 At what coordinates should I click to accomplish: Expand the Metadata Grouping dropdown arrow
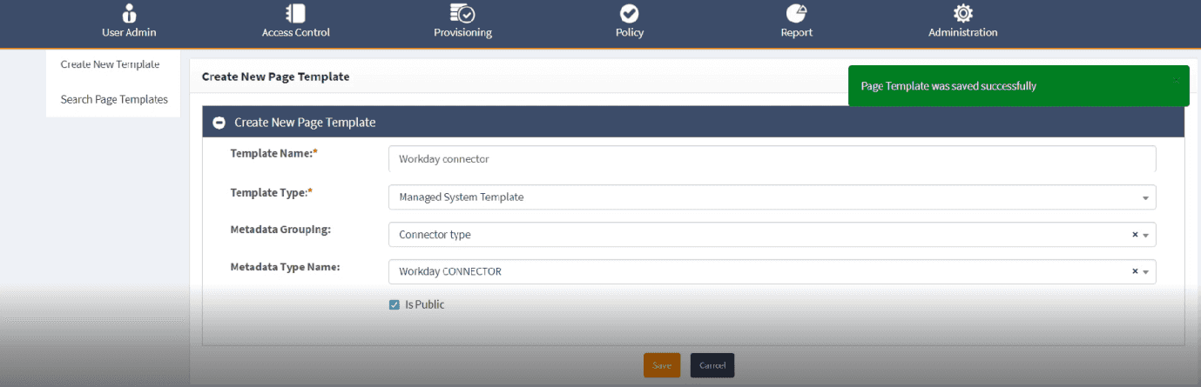[1146, 235]
